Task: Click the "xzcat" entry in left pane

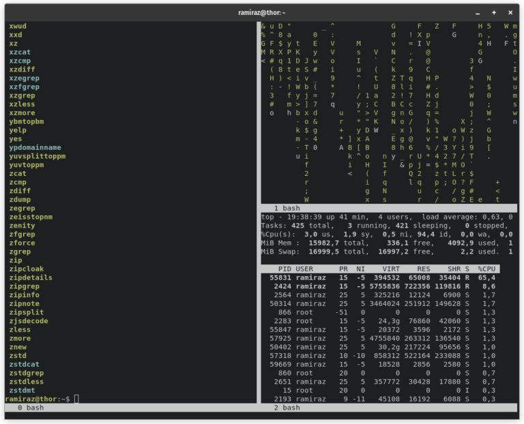Action: pyautogui.click(x=20, y=52)
